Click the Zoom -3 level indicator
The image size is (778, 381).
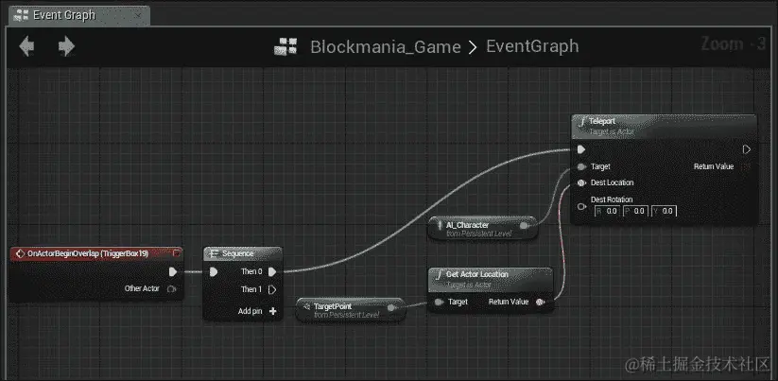coord(734,44)
